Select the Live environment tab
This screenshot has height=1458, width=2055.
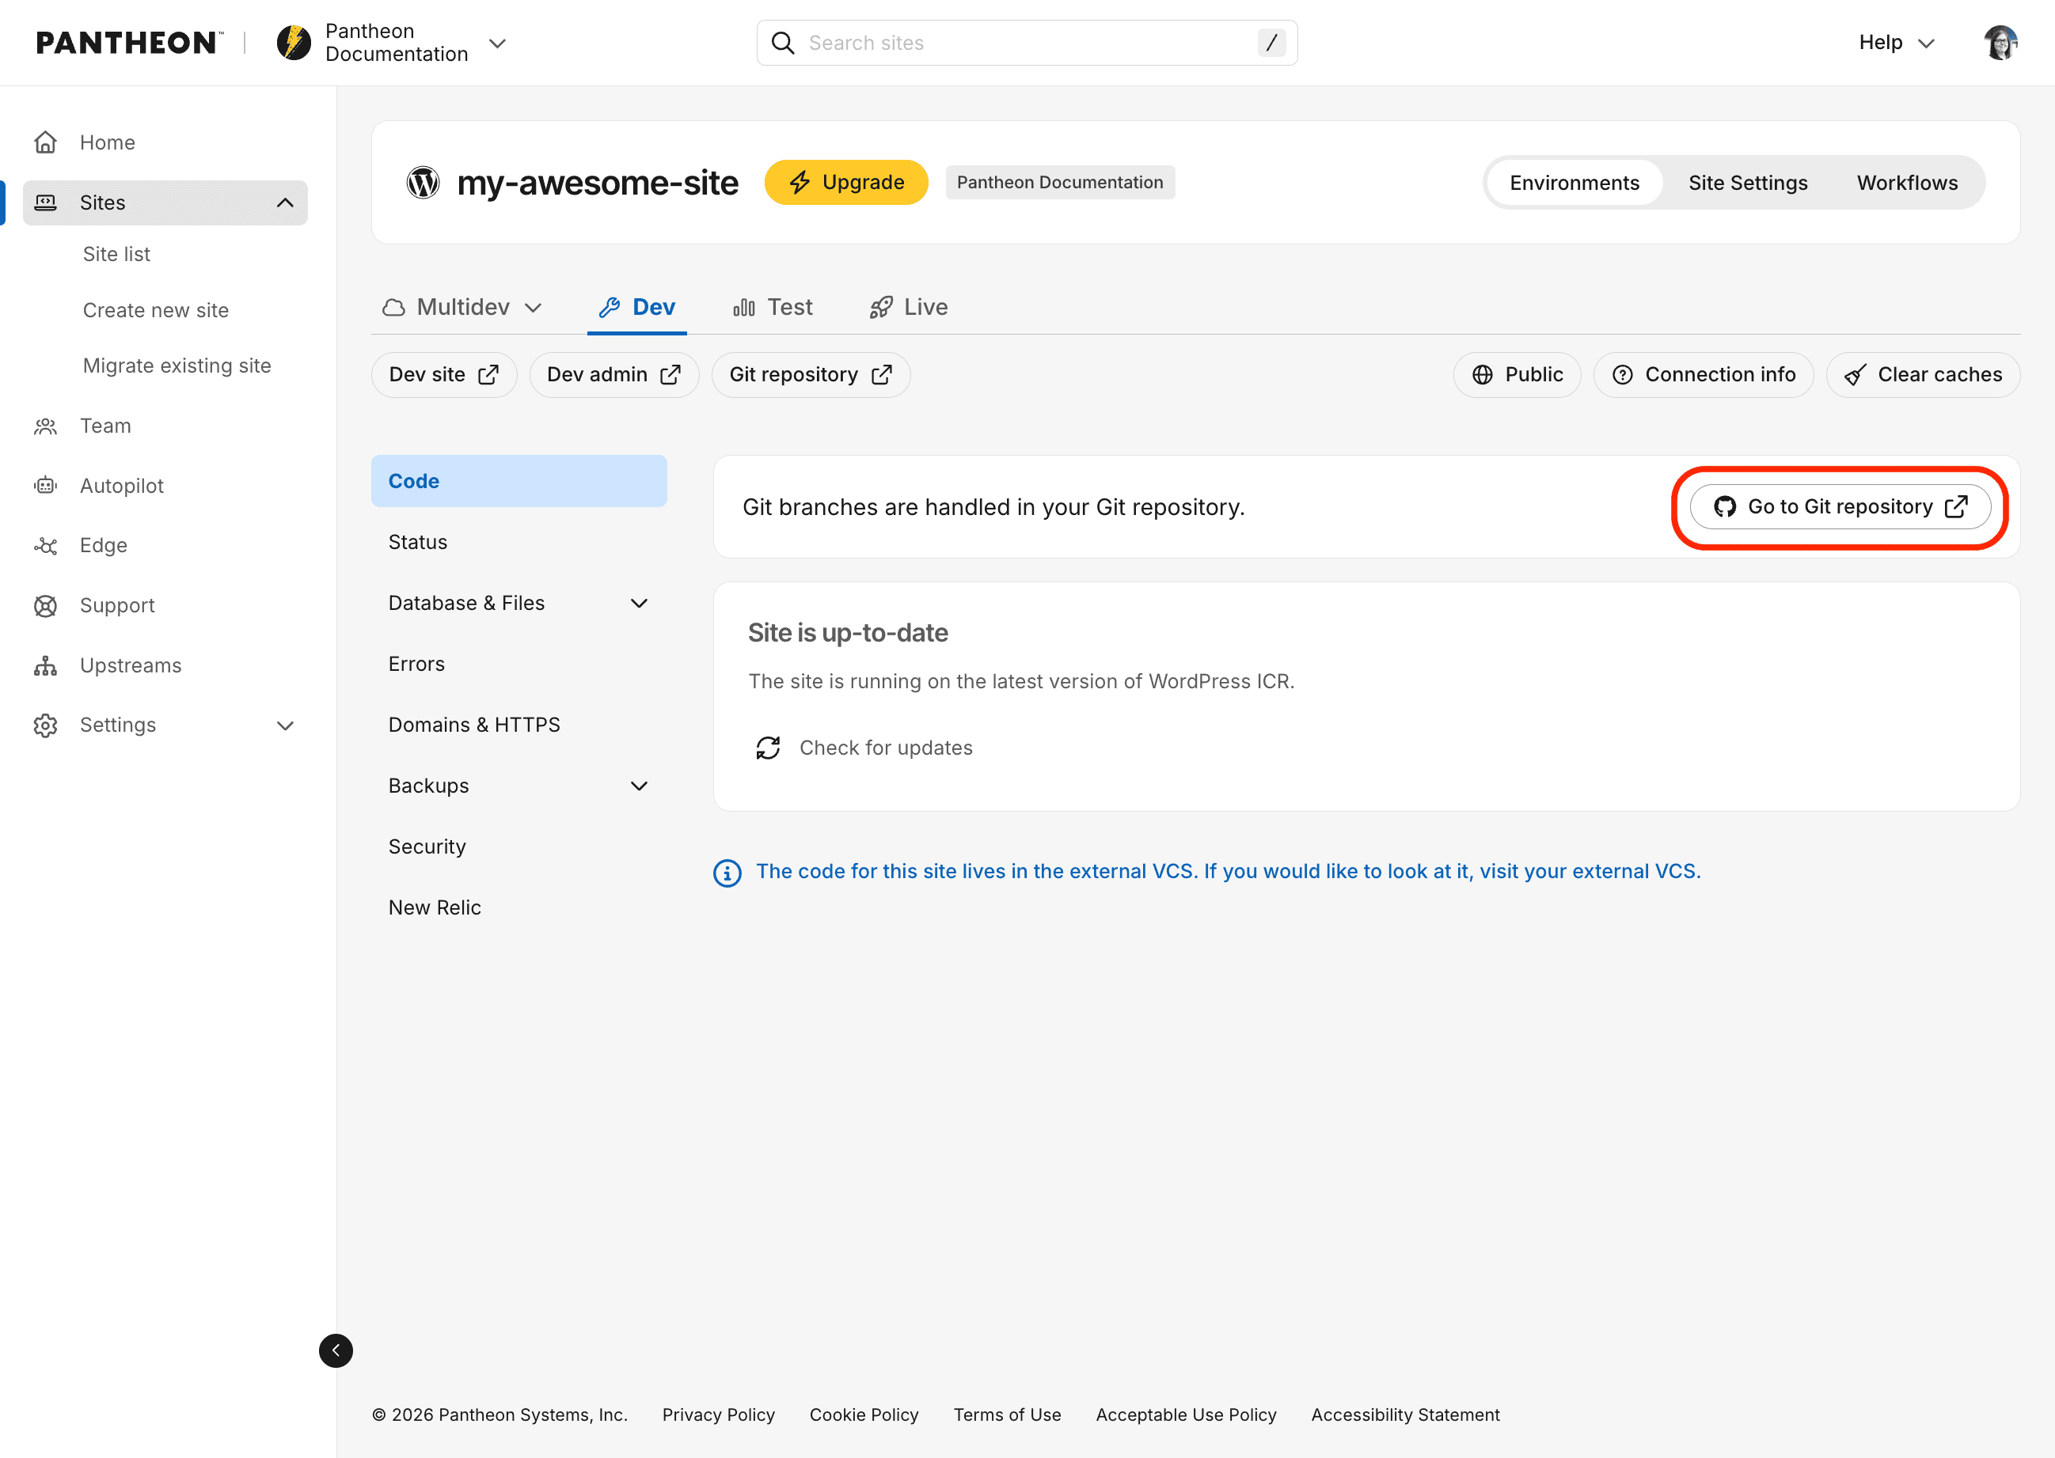tap(909, 308)
